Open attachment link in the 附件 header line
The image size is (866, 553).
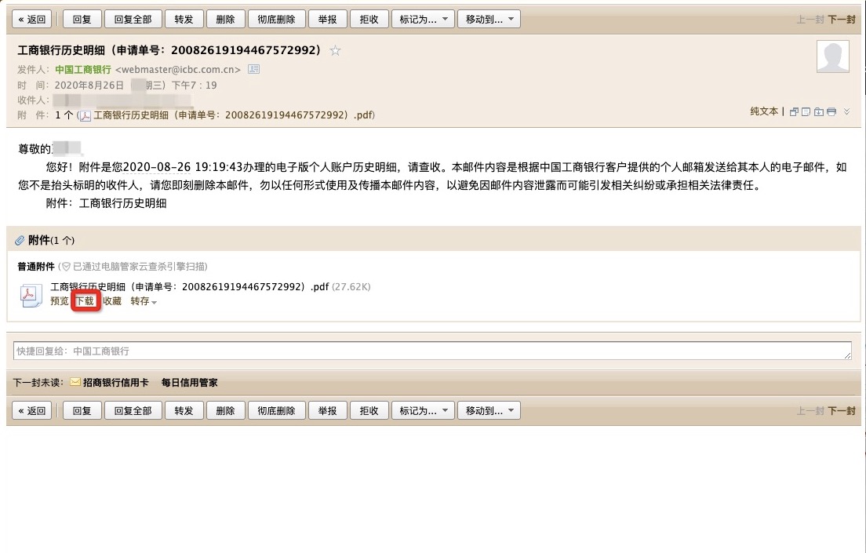coord(234,115)
